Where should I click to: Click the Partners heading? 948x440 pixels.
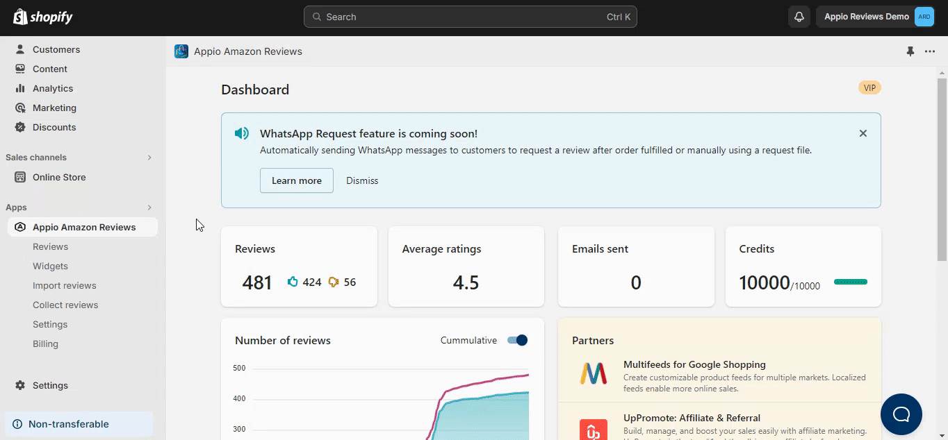[x=593, y=340]
